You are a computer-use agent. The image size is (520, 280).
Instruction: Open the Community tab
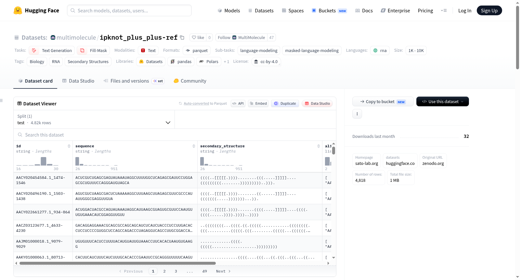pos(190,81)
